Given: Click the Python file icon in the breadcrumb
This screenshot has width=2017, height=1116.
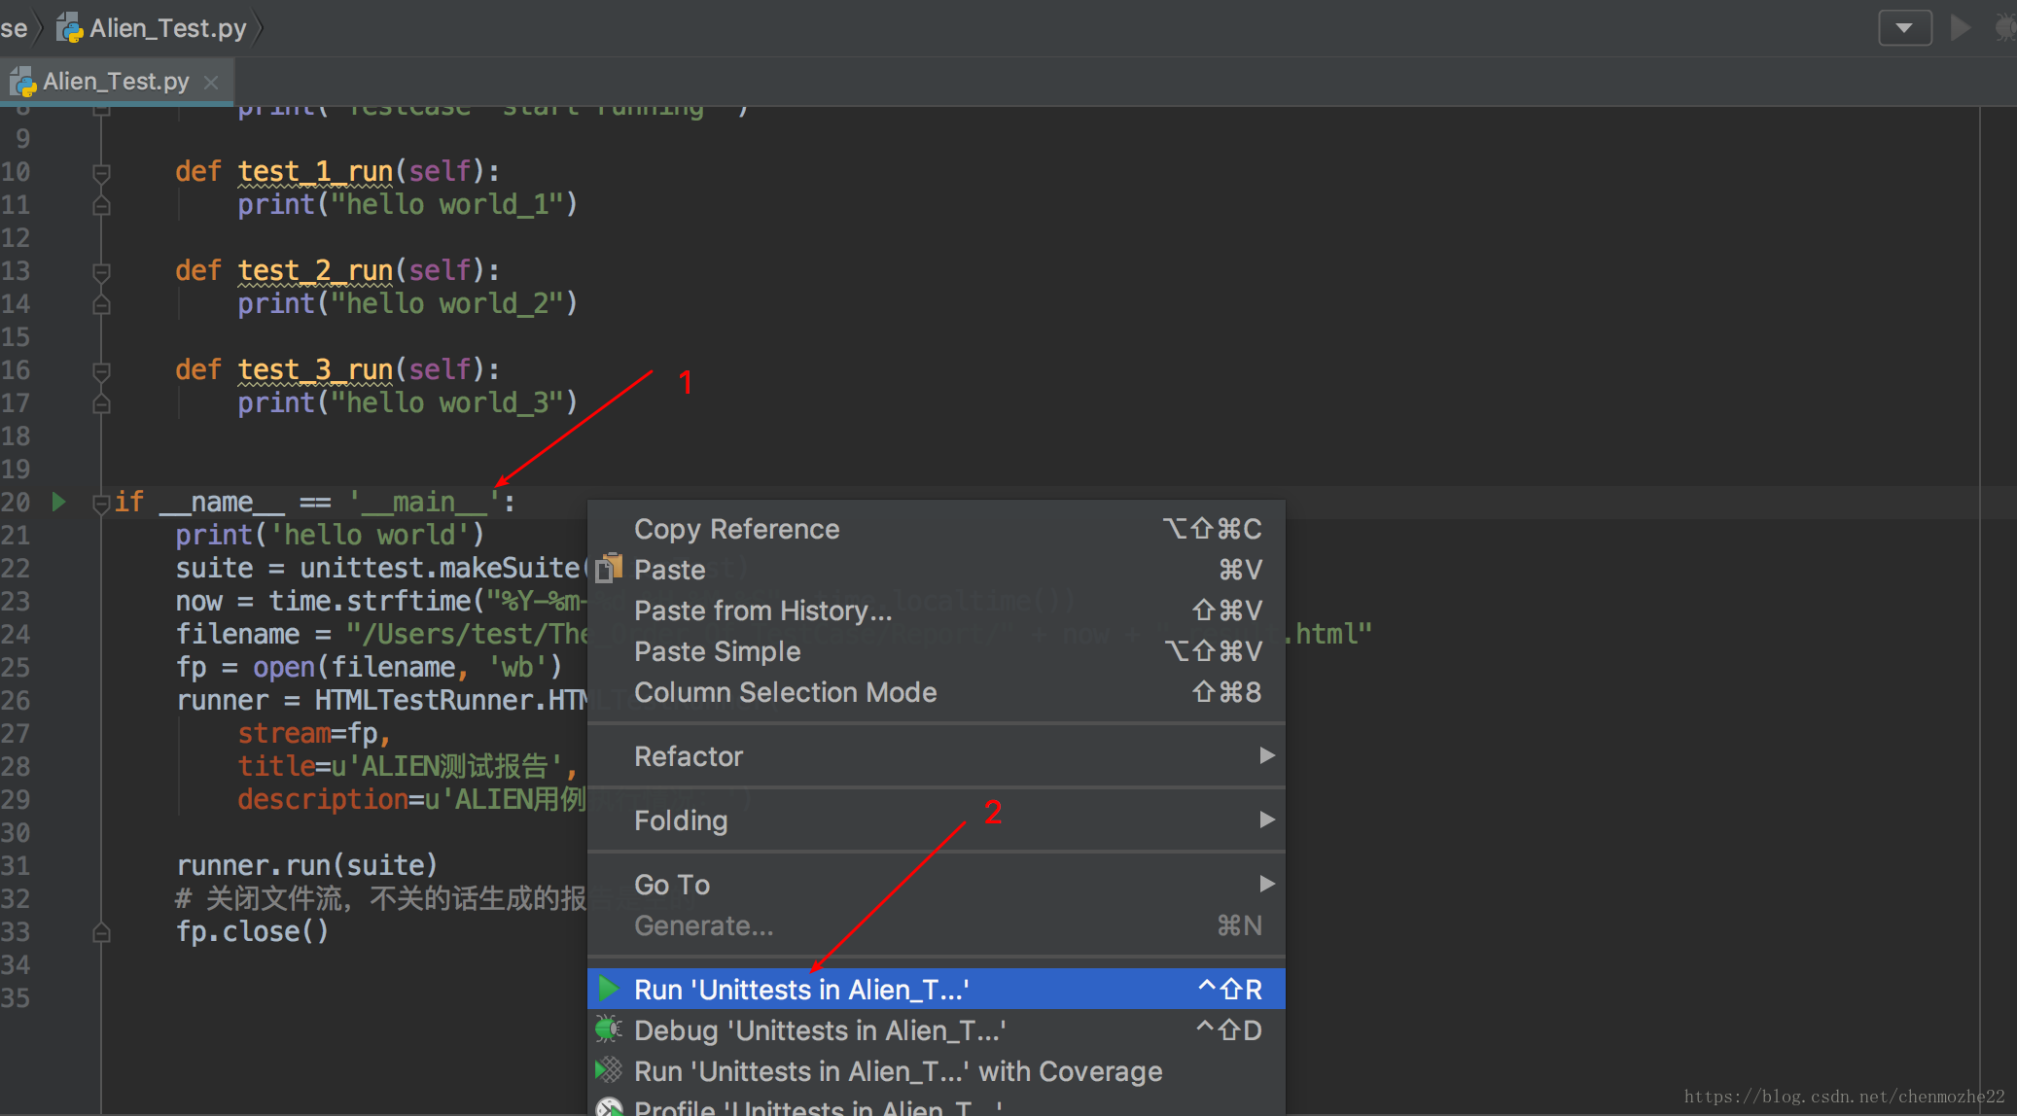Looking at the screenshot, I should coord(70,28).
